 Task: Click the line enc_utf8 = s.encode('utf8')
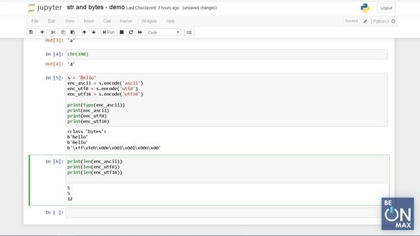point(102,88)
